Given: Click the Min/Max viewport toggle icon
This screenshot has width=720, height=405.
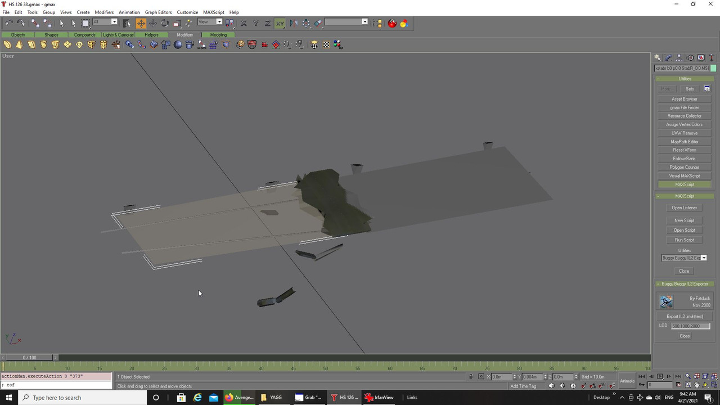Looking at the screenshot, I should [x=714, y=385].
